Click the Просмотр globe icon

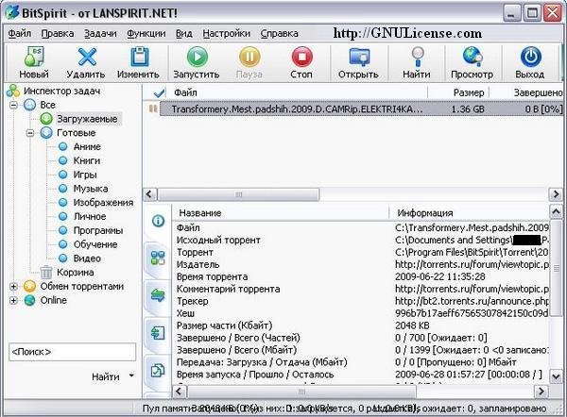472,57
